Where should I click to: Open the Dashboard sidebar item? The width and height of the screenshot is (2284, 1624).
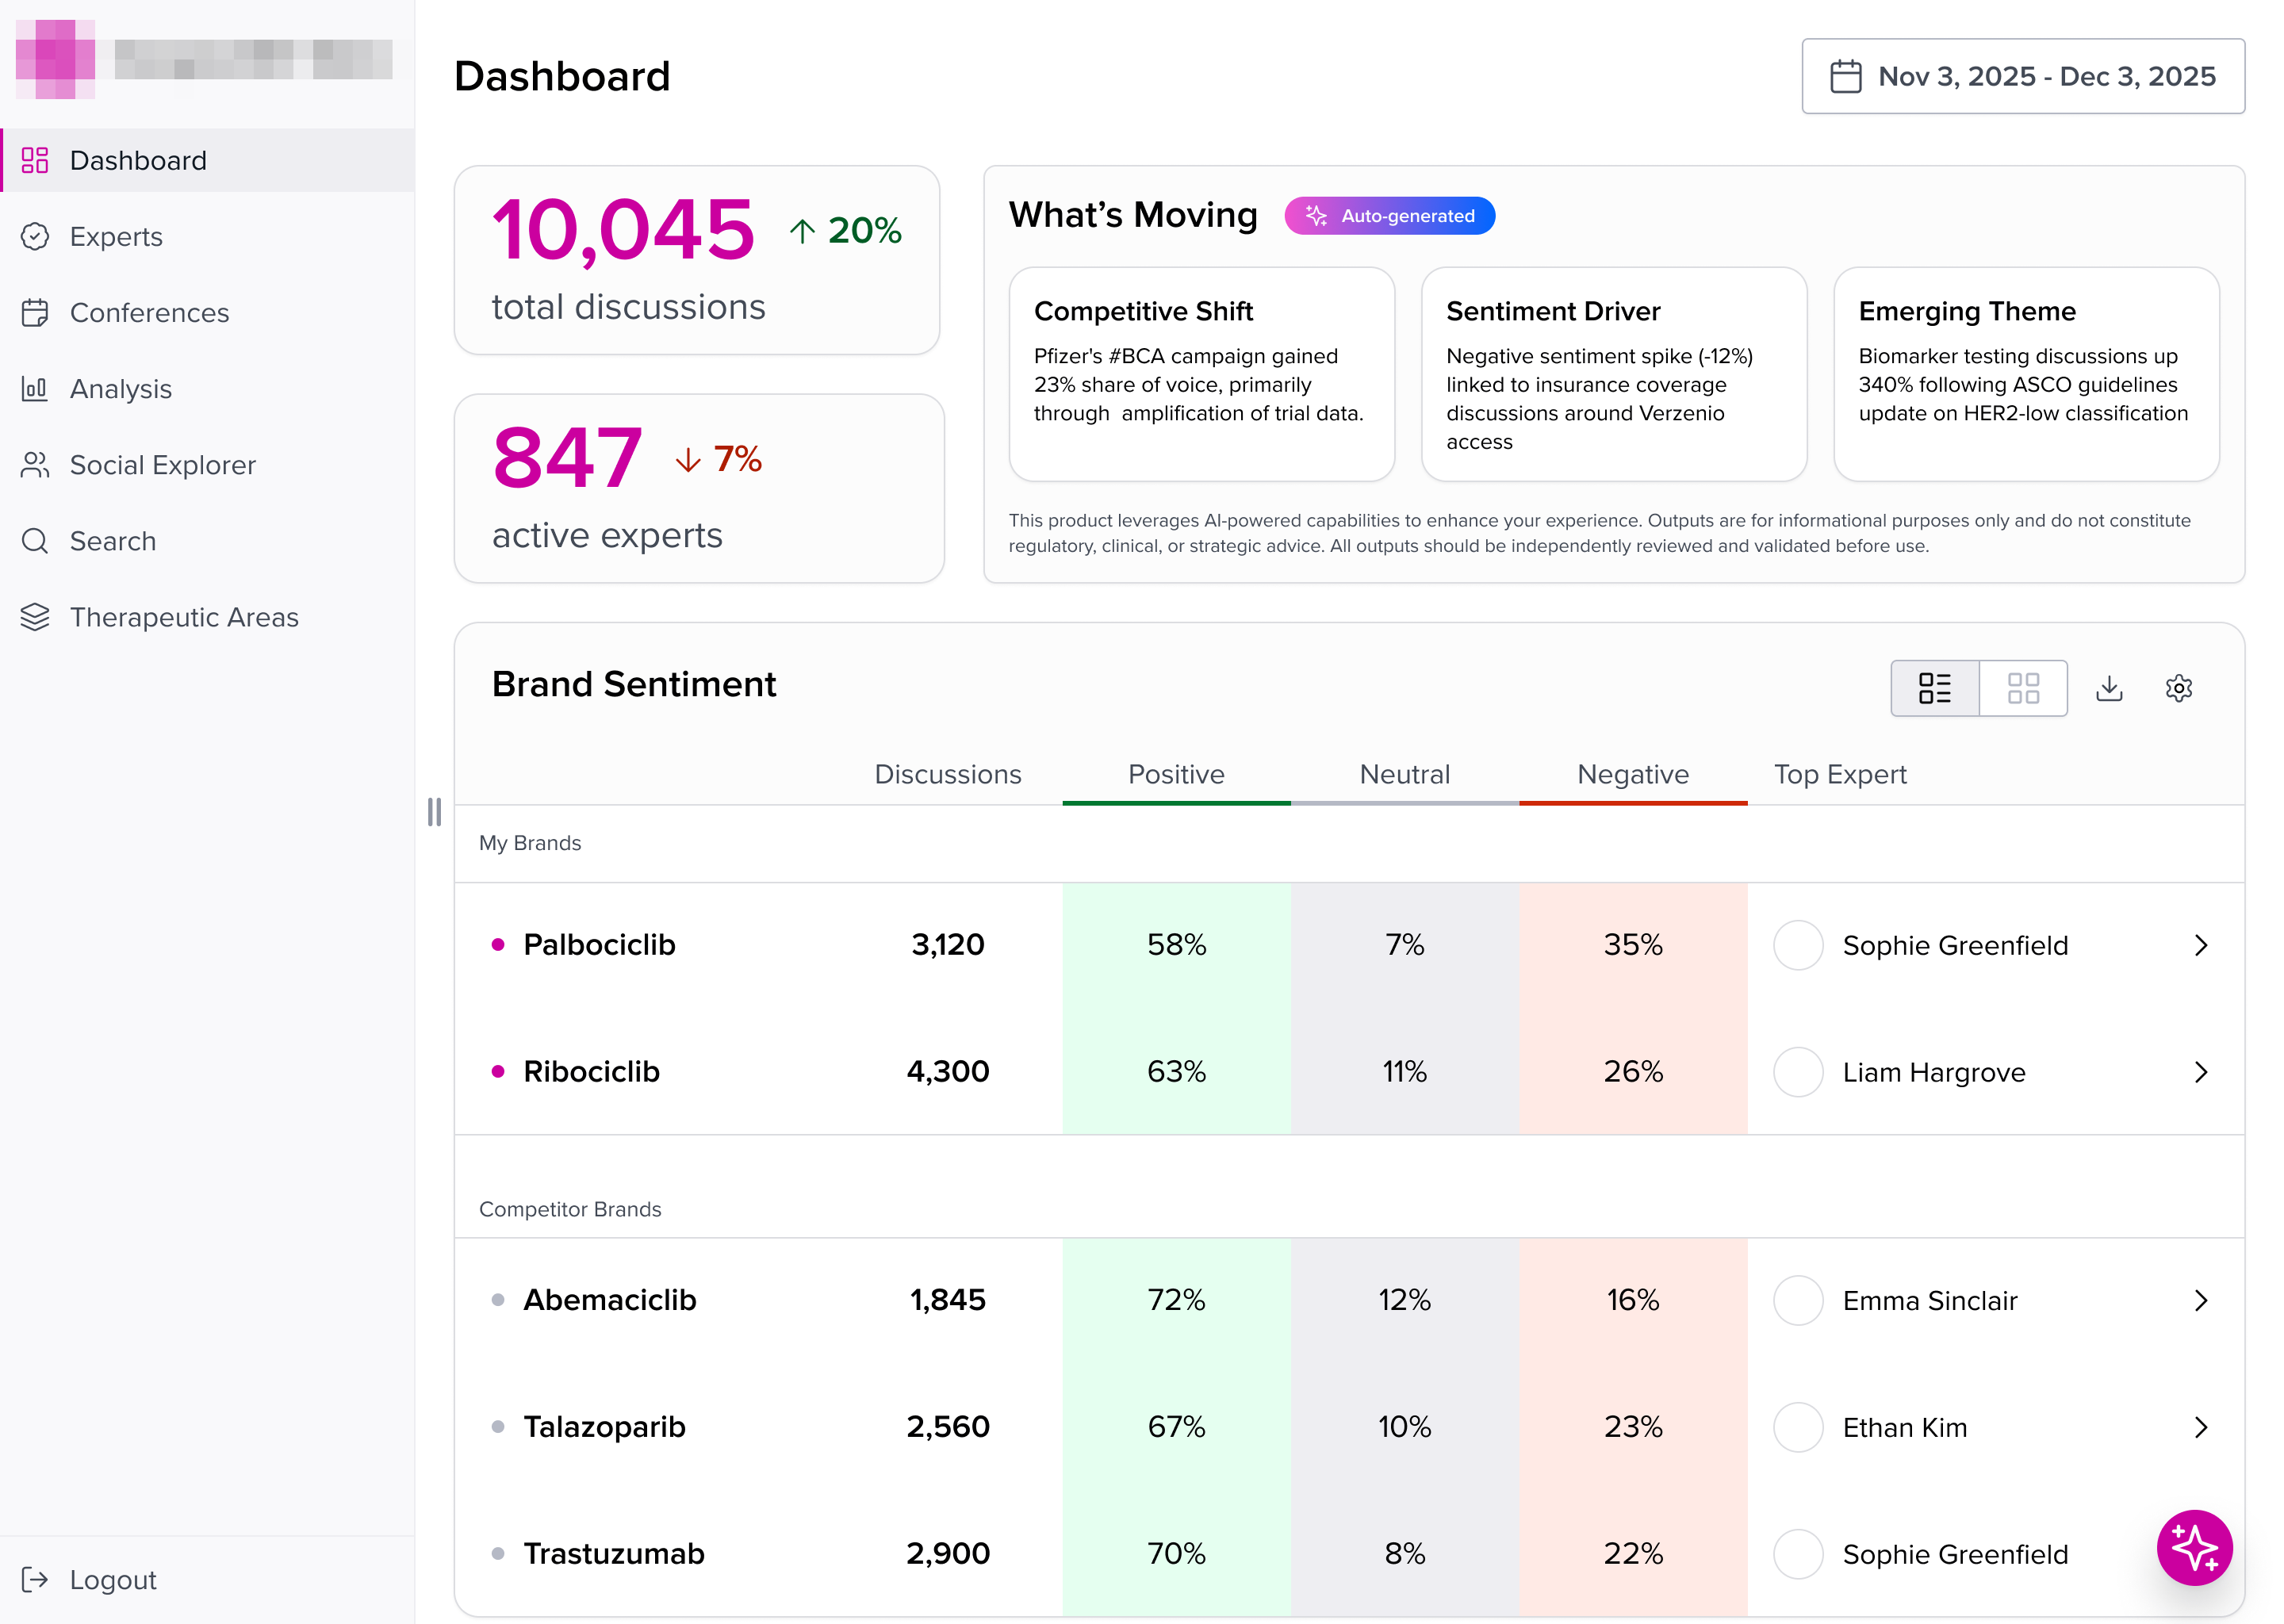[x=207, y=160]
